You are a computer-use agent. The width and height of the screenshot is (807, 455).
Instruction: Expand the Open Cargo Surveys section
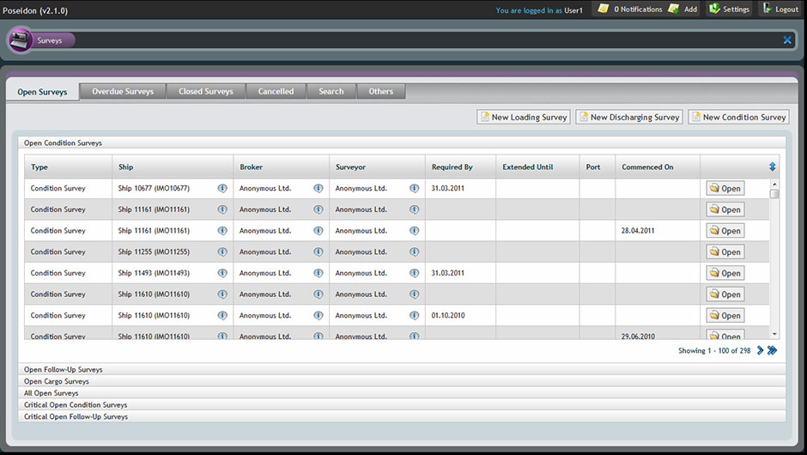[57, 381]
